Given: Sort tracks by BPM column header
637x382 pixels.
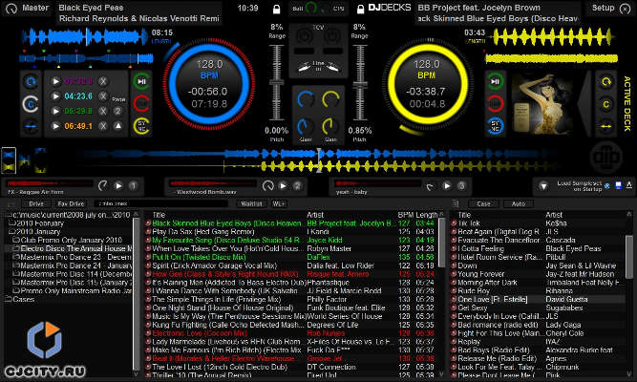Looking at the screenshot, I should 405,215.
